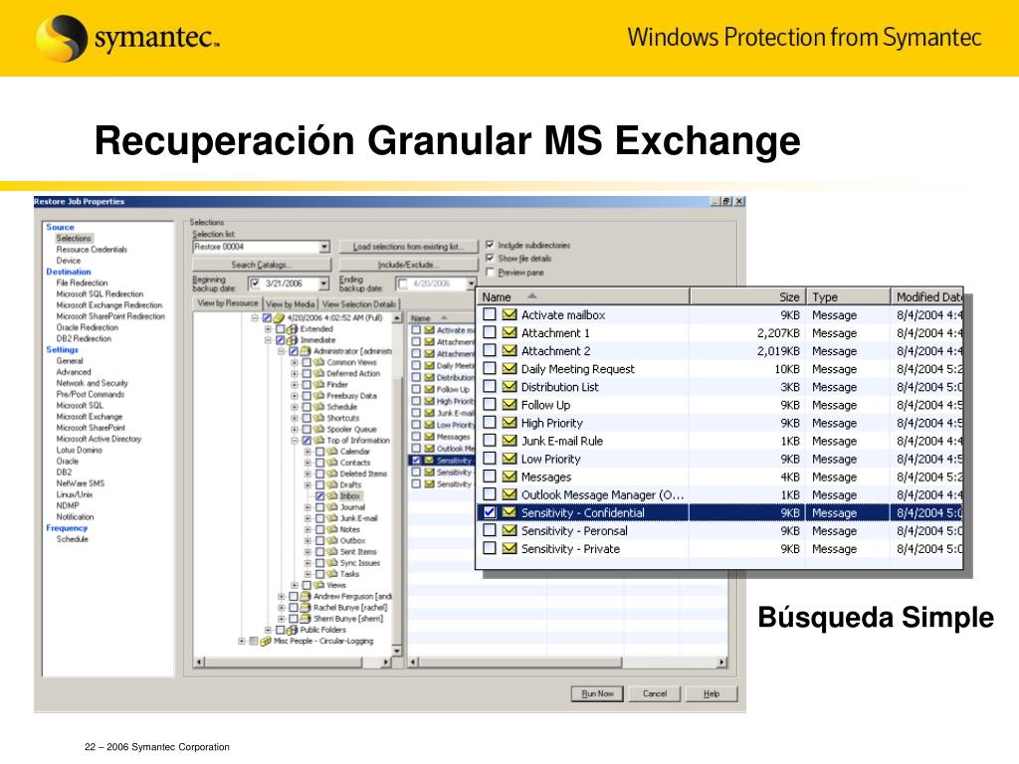The width and height of the screenshot is (1019, 764).
Task: Uncheck the Inbox folder checkbox
Action: 319,495
